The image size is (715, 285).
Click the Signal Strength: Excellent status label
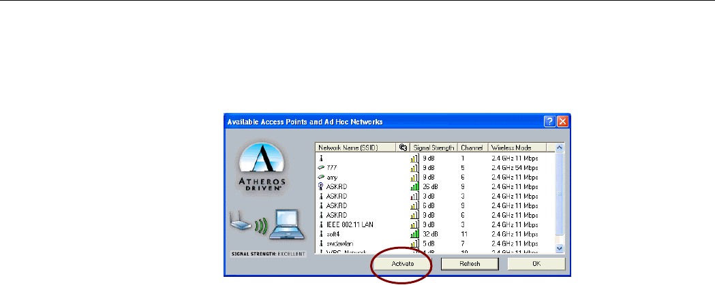[x=268, y=254]
